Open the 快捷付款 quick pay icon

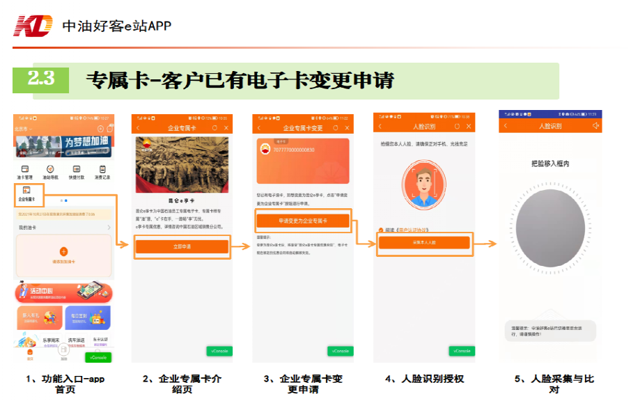point(76,170)
